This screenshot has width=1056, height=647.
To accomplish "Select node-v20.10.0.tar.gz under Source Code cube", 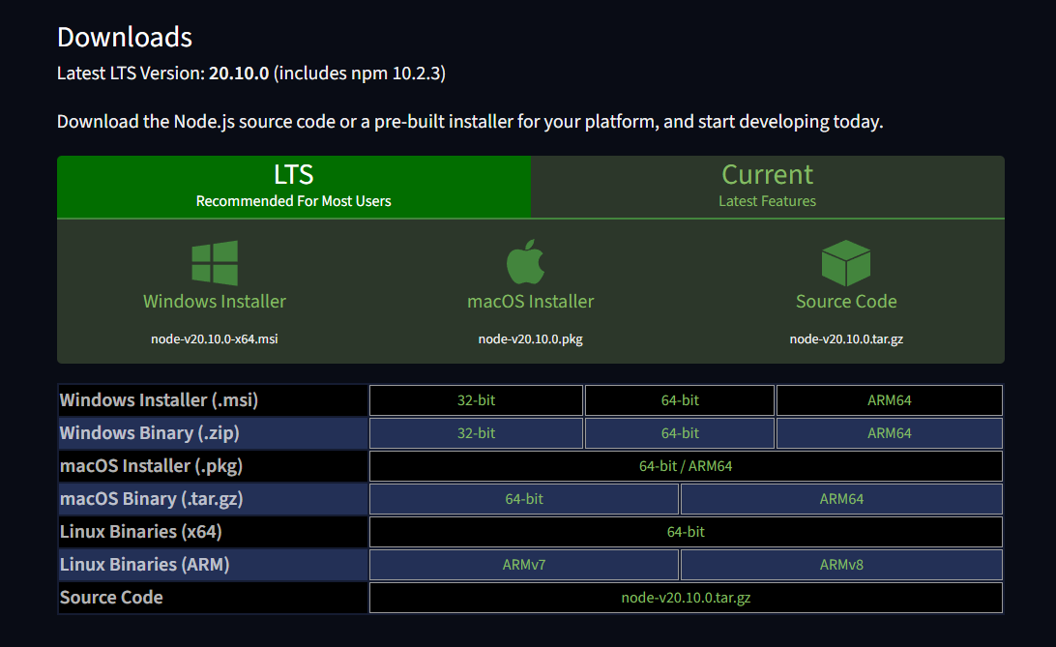I will tap(846, 338).
